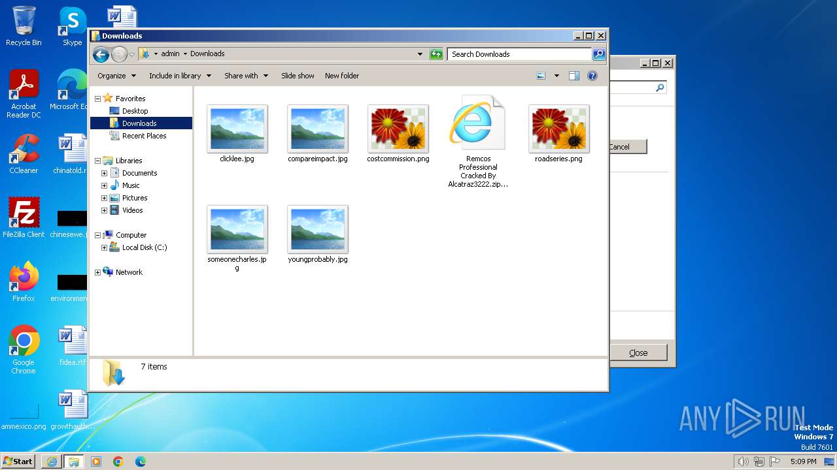
Task: Open recent pages dropdown next to Forward
Action: 132,54
